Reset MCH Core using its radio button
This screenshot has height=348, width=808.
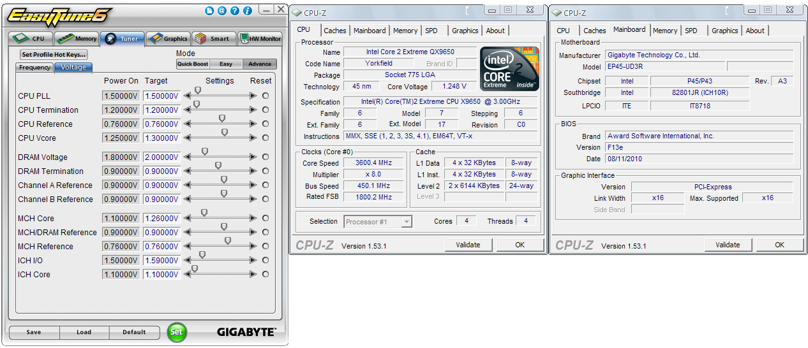tap(266, 218)
